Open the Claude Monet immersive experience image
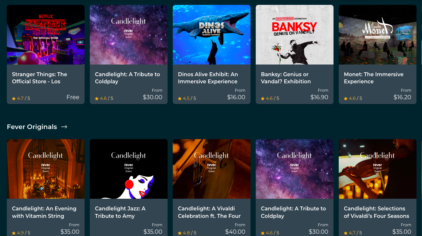This screenshot has height=236, width=422. [x=378, y=35]
